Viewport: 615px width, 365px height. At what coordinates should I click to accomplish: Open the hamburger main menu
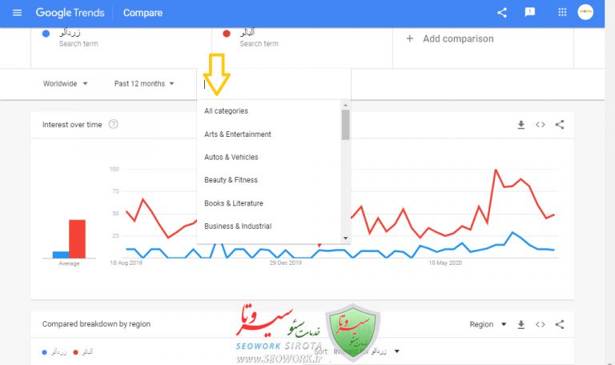[18, 13]
